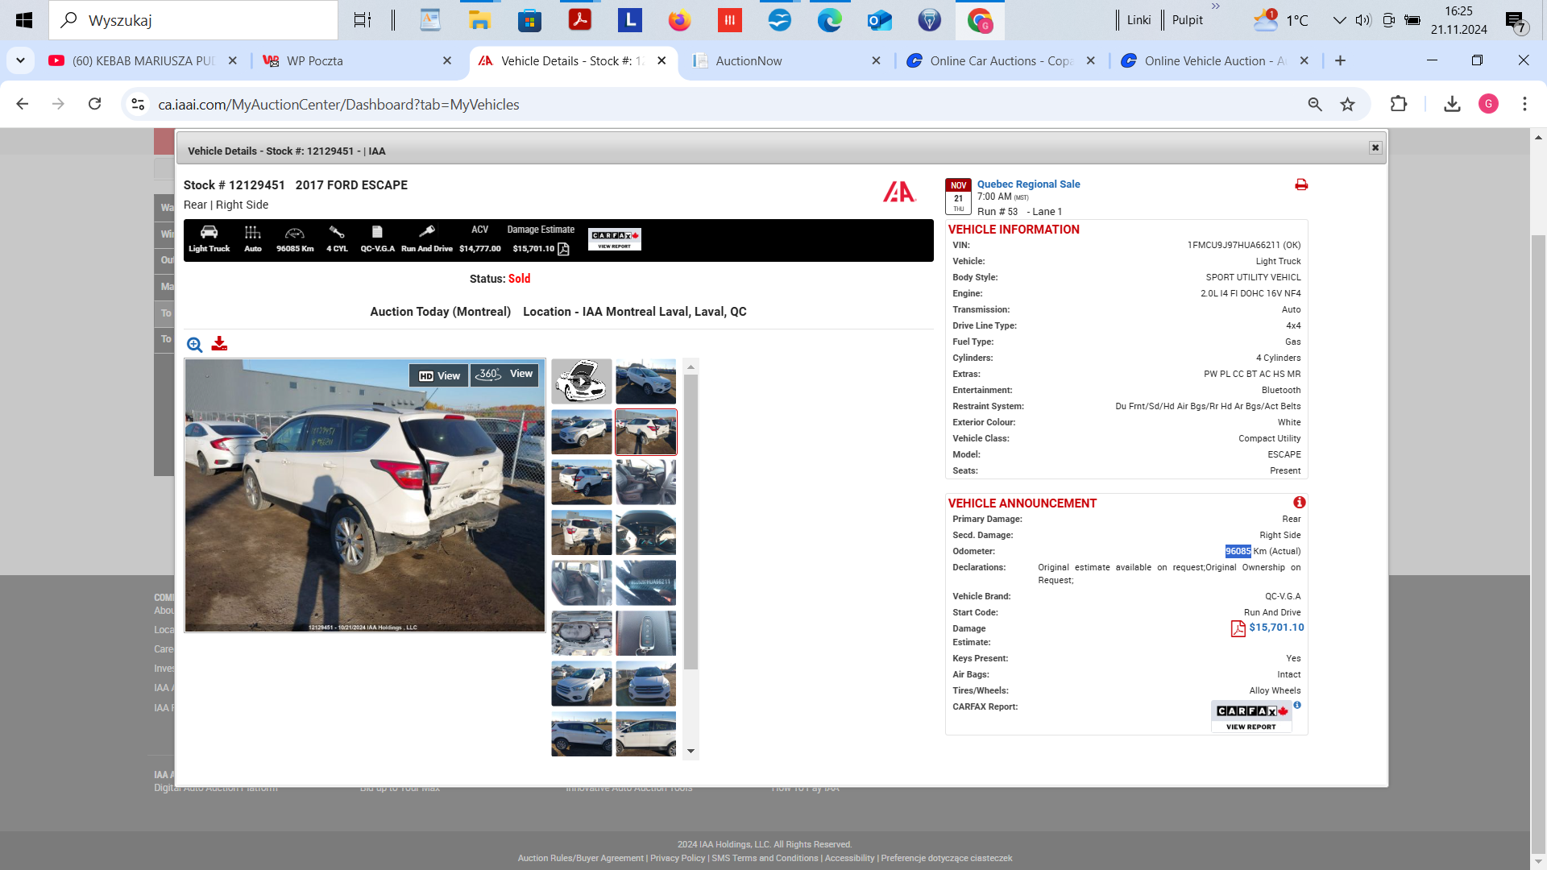
Task: Open weather widget showing 1°C
Action: tap(1281, 20)
